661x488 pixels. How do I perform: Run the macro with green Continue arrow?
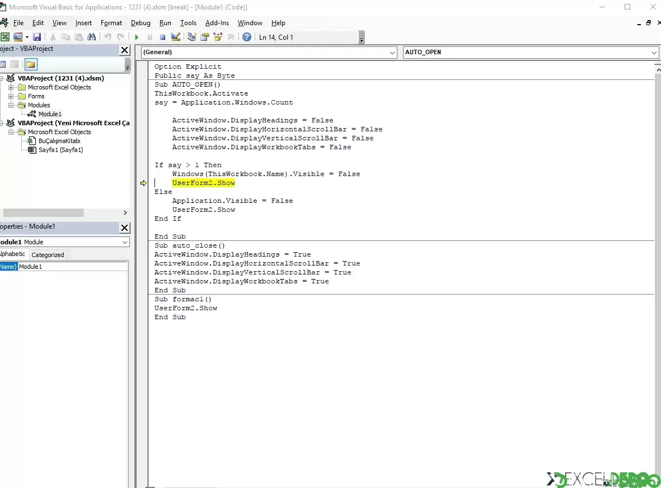[137, 37]
